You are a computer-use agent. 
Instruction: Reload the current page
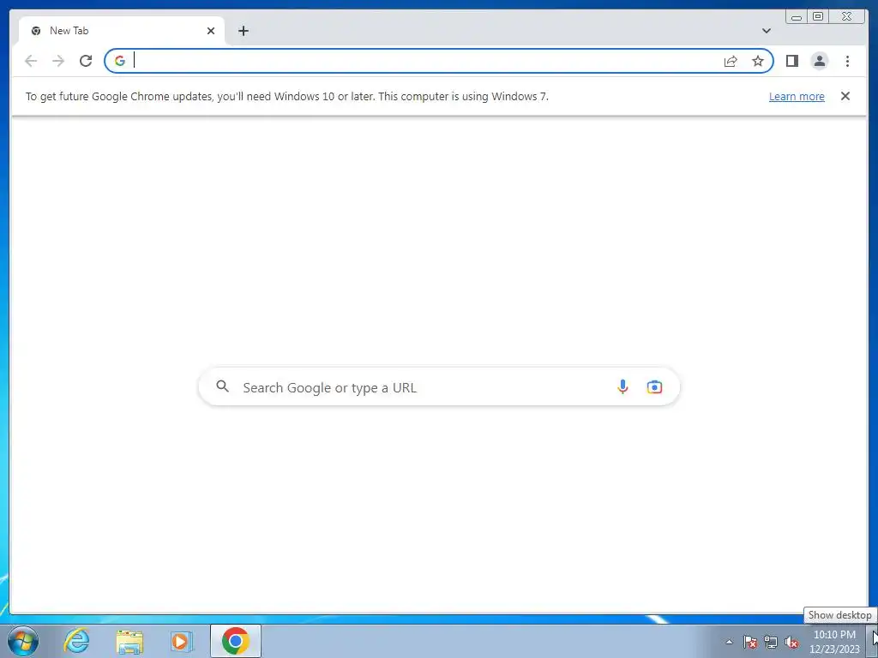pos(86,61)
